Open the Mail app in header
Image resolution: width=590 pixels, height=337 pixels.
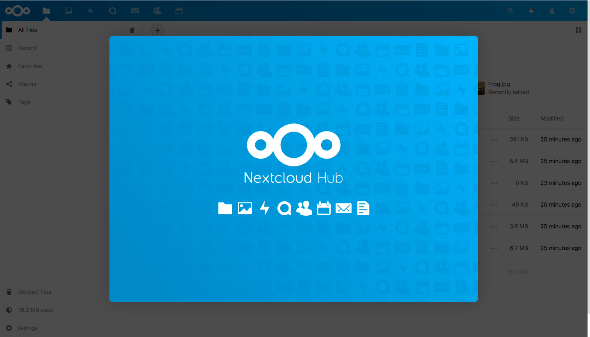(x=135, y=11)
